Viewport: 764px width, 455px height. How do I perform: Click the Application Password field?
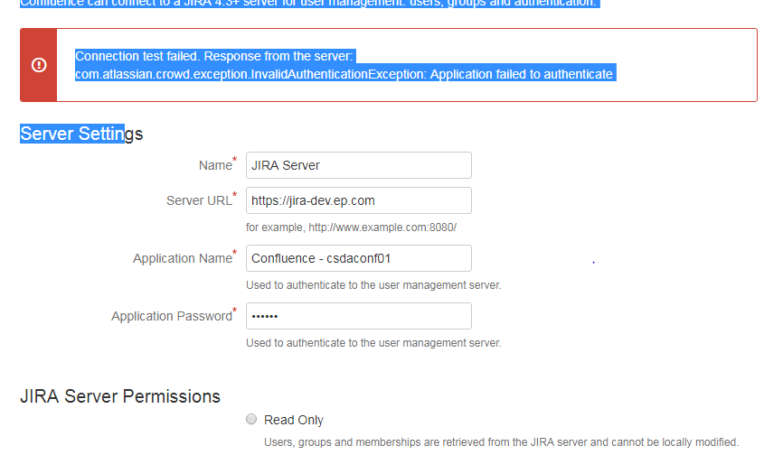(x=359, y=316)
